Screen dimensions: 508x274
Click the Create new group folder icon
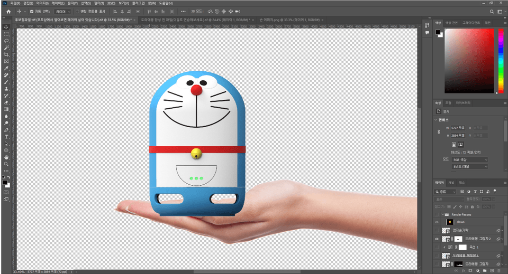[485, 270]
